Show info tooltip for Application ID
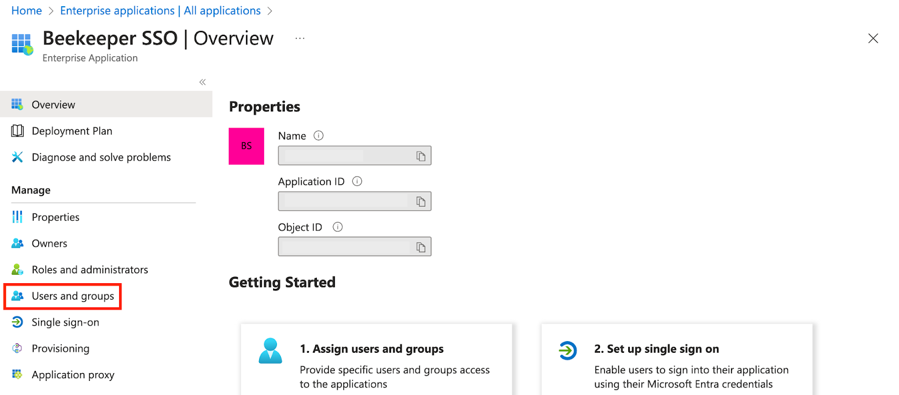 [357, 181]
